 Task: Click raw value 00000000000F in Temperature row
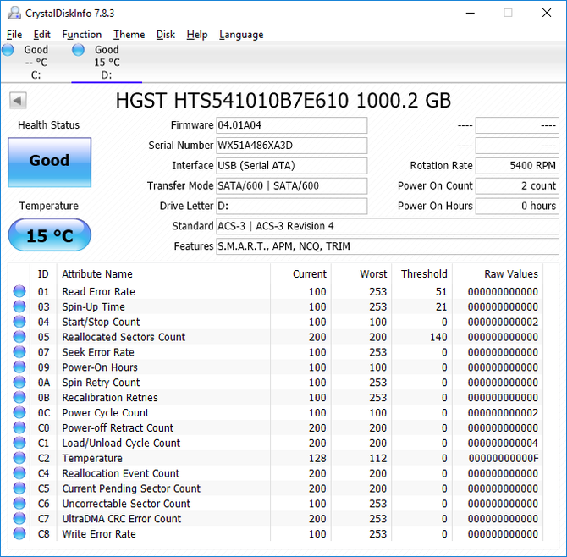coord(504,458)
